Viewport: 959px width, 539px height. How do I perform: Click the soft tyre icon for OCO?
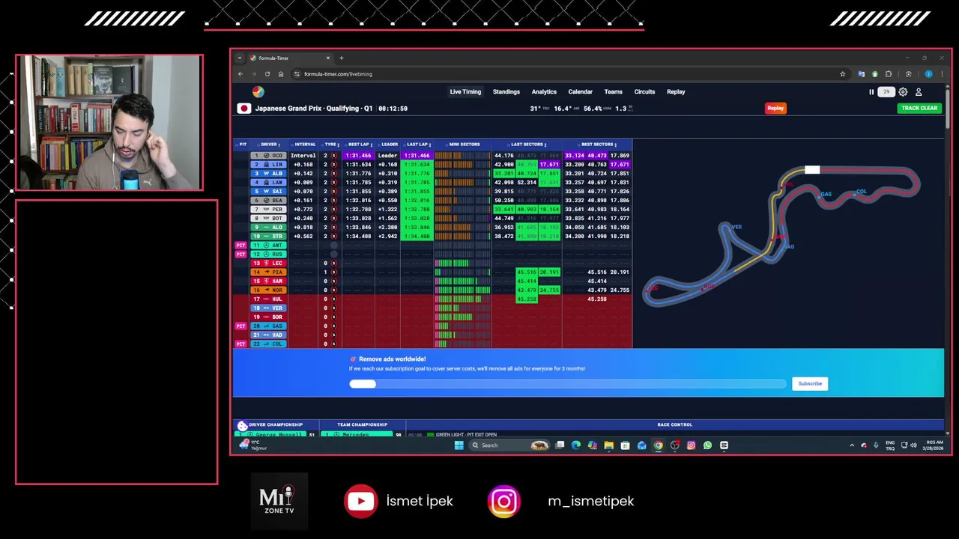[334, 156]
